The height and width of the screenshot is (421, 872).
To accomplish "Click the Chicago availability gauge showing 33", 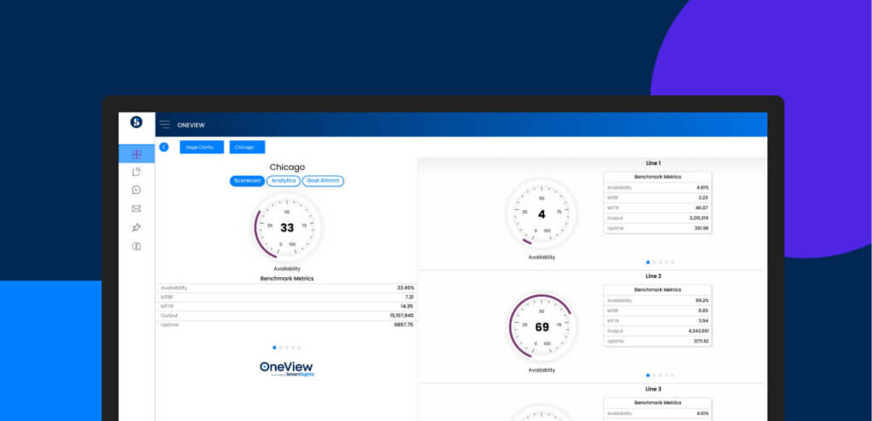I will click(287, 228).
